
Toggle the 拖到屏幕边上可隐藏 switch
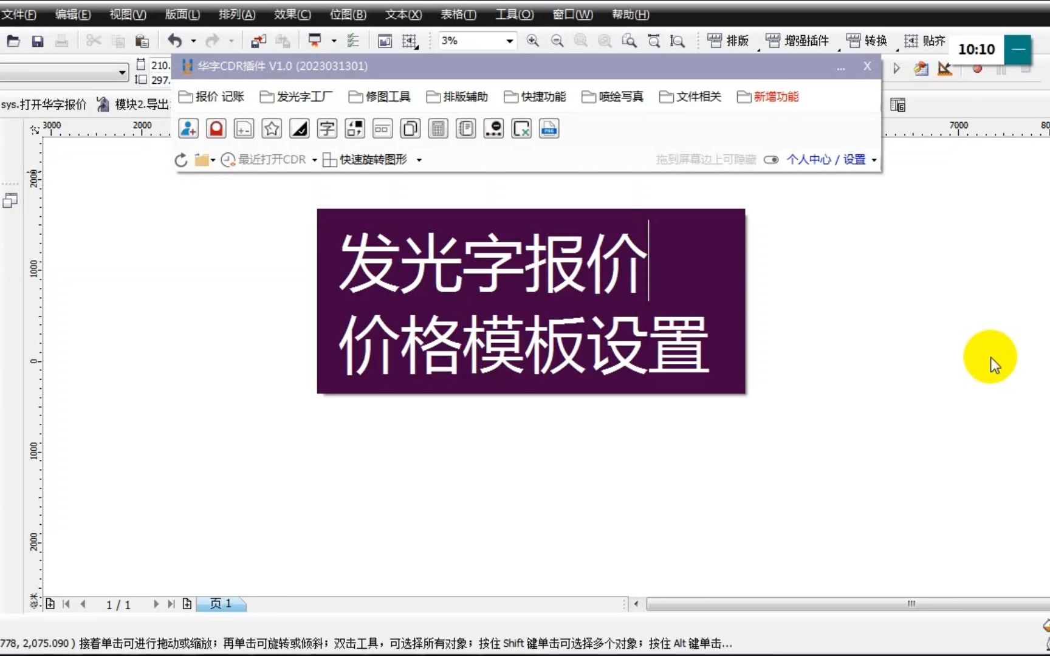771,160
